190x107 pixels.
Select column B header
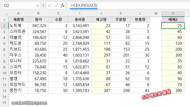[38, 13]
